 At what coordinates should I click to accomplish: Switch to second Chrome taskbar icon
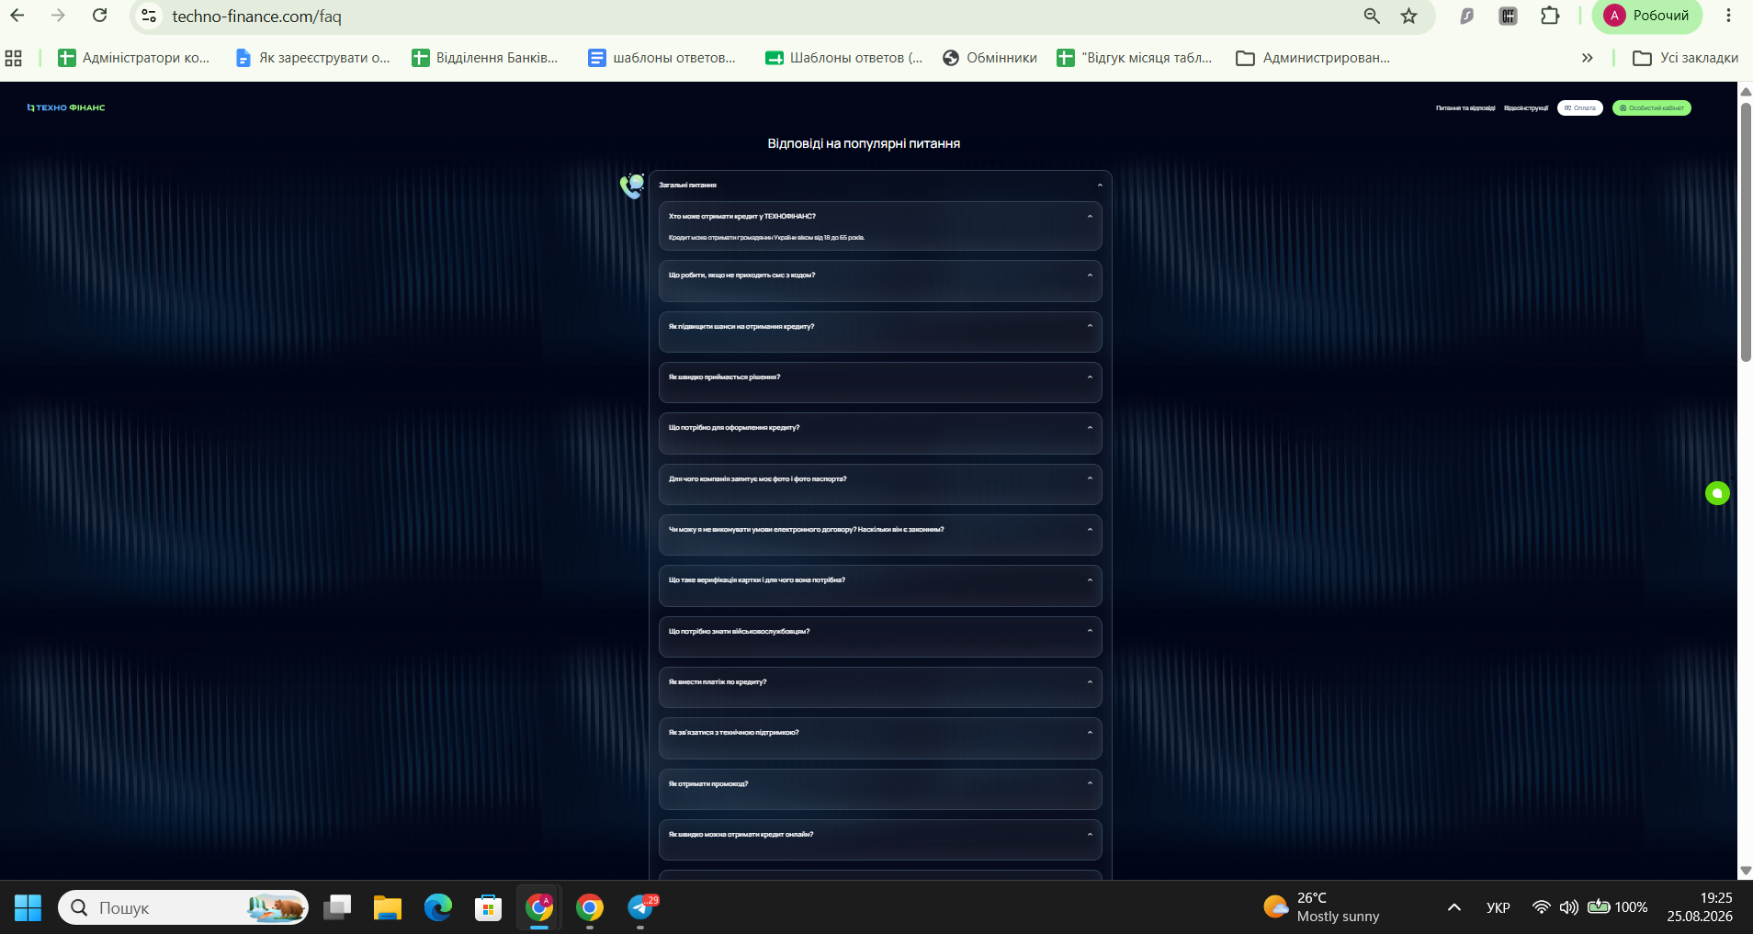tap(590, 907)
